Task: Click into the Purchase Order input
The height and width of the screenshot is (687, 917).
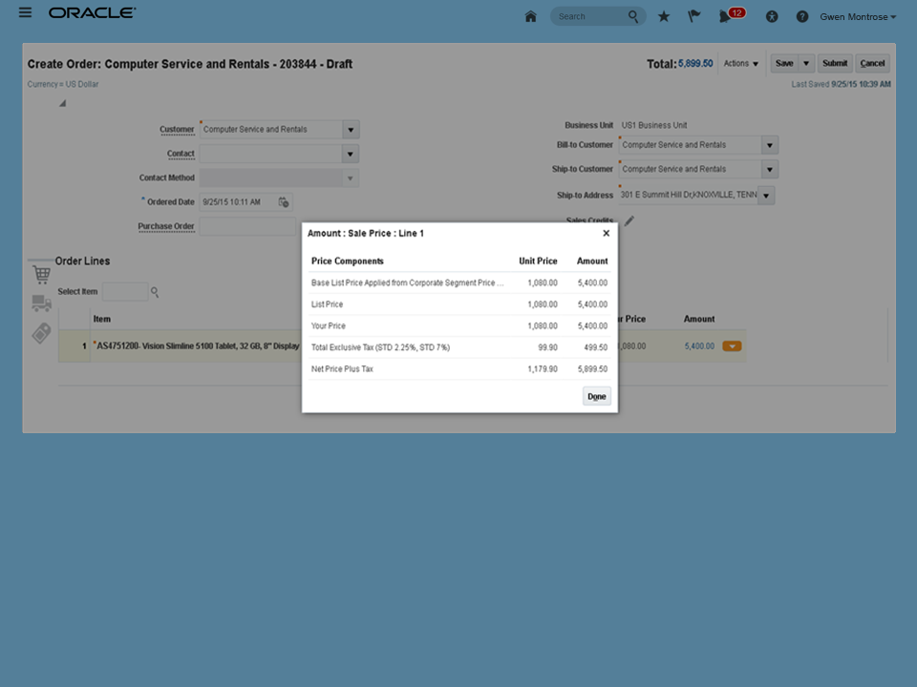Action: coord(247,227)
